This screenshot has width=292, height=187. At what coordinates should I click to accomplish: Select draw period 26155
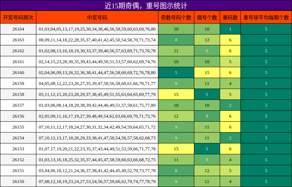tap(18, 127)
